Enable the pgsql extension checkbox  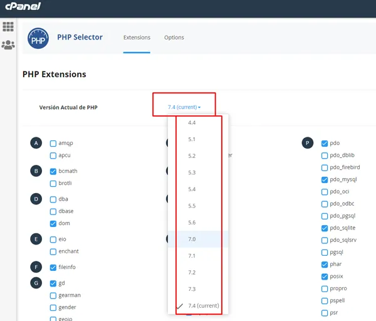325,253
